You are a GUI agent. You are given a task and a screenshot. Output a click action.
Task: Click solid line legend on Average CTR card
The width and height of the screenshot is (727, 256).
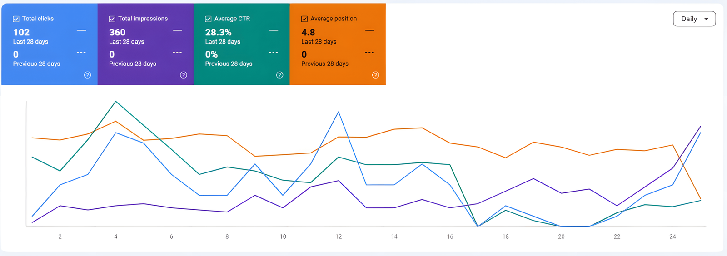pyautogui.click(x=274, y=30)
